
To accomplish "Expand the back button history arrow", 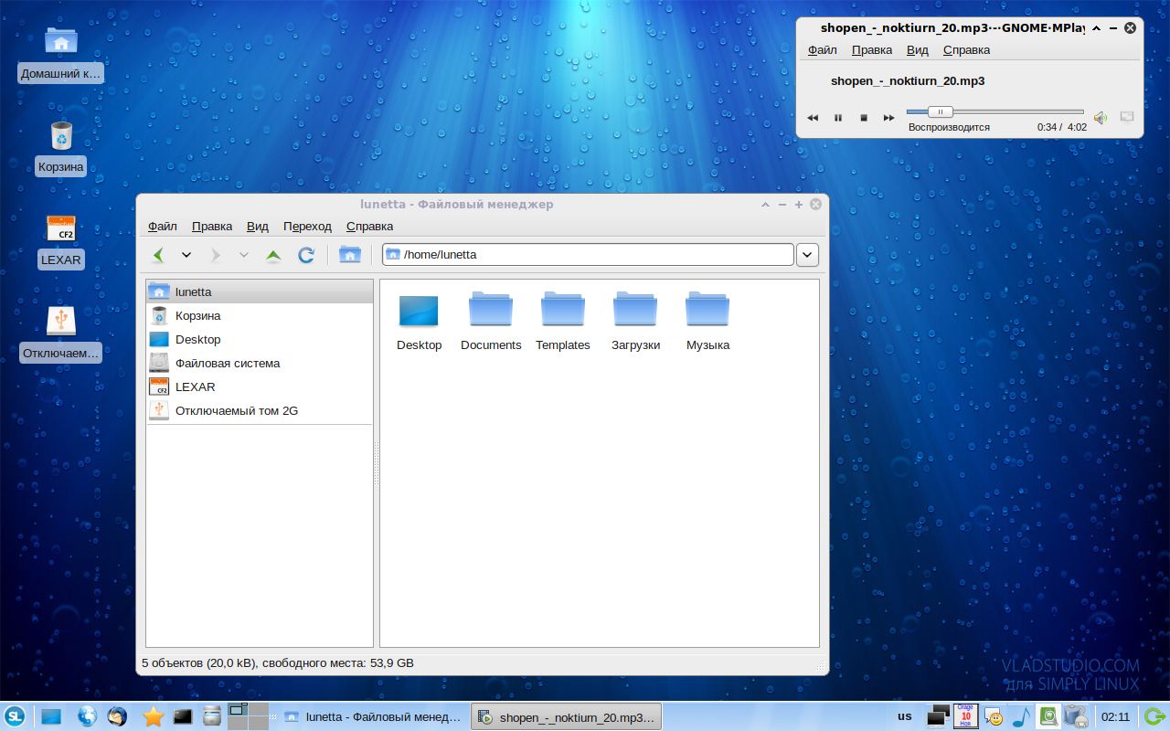I will 186,255.
